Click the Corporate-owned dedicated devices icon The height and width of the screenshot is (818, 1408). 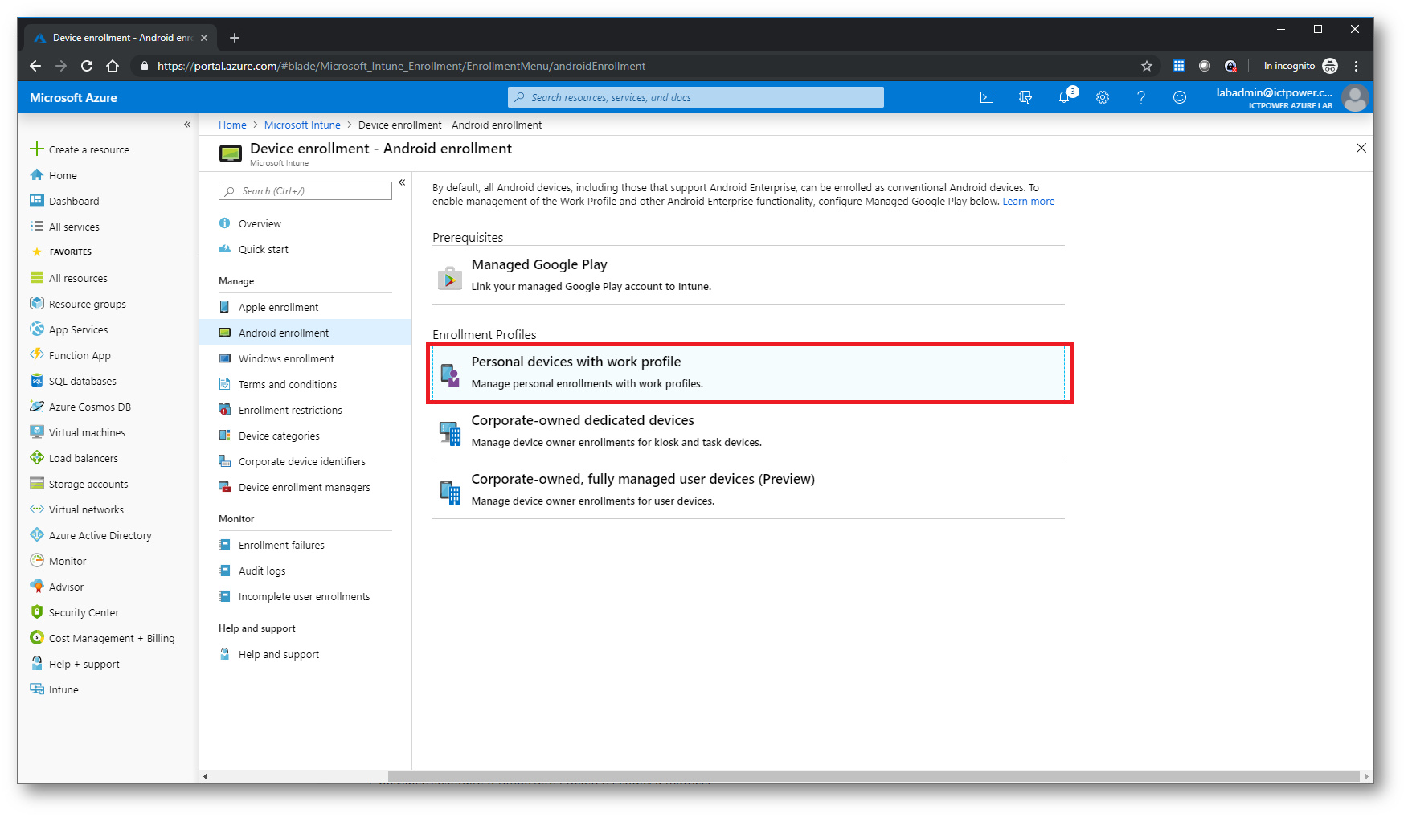click(449, 433)
